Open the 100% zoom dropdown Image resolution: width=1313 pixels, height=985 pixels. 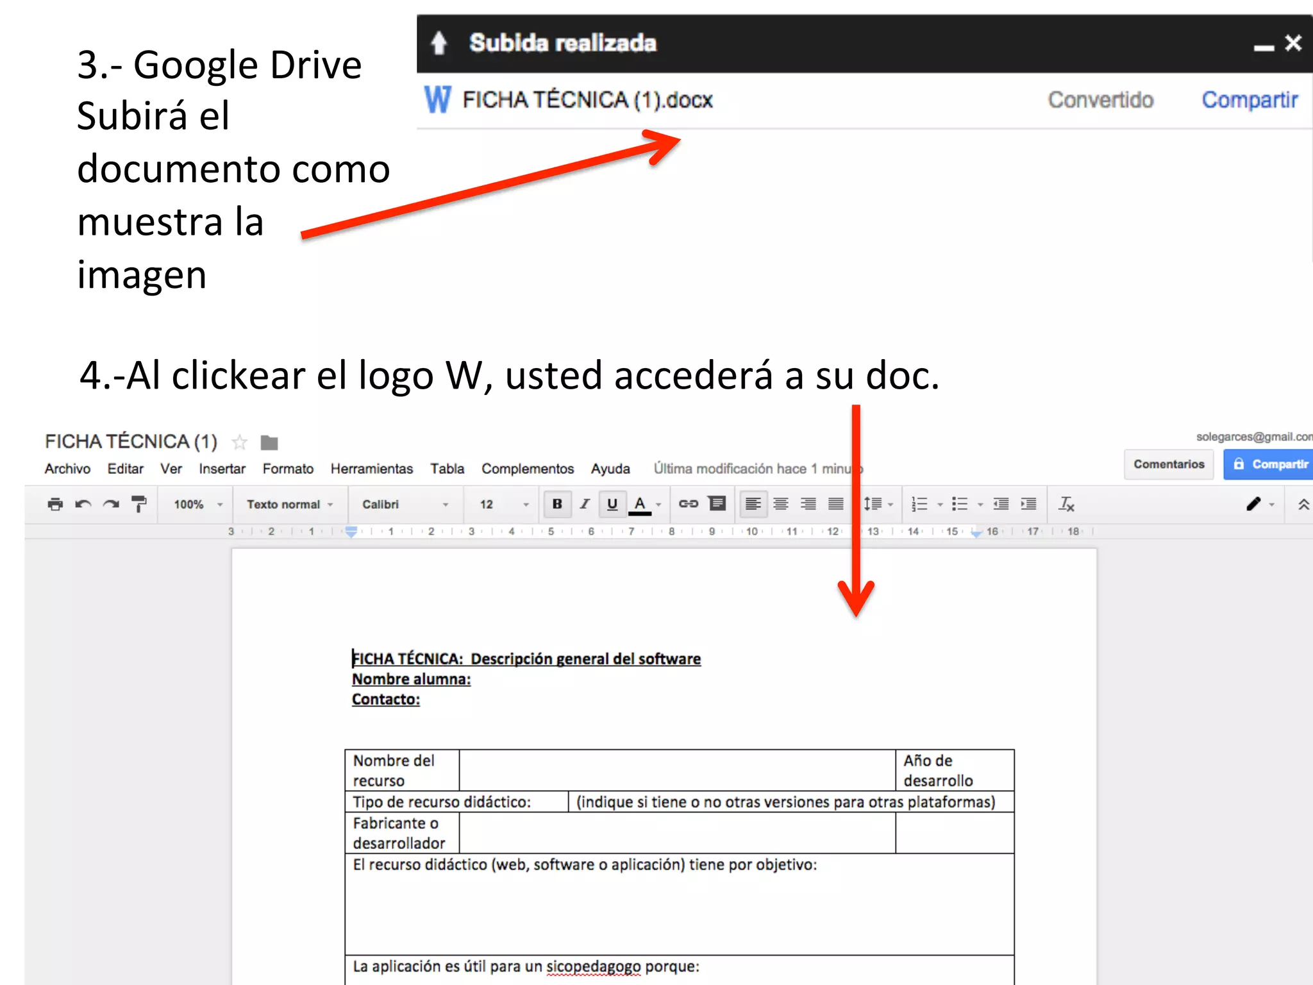[198, 505]
